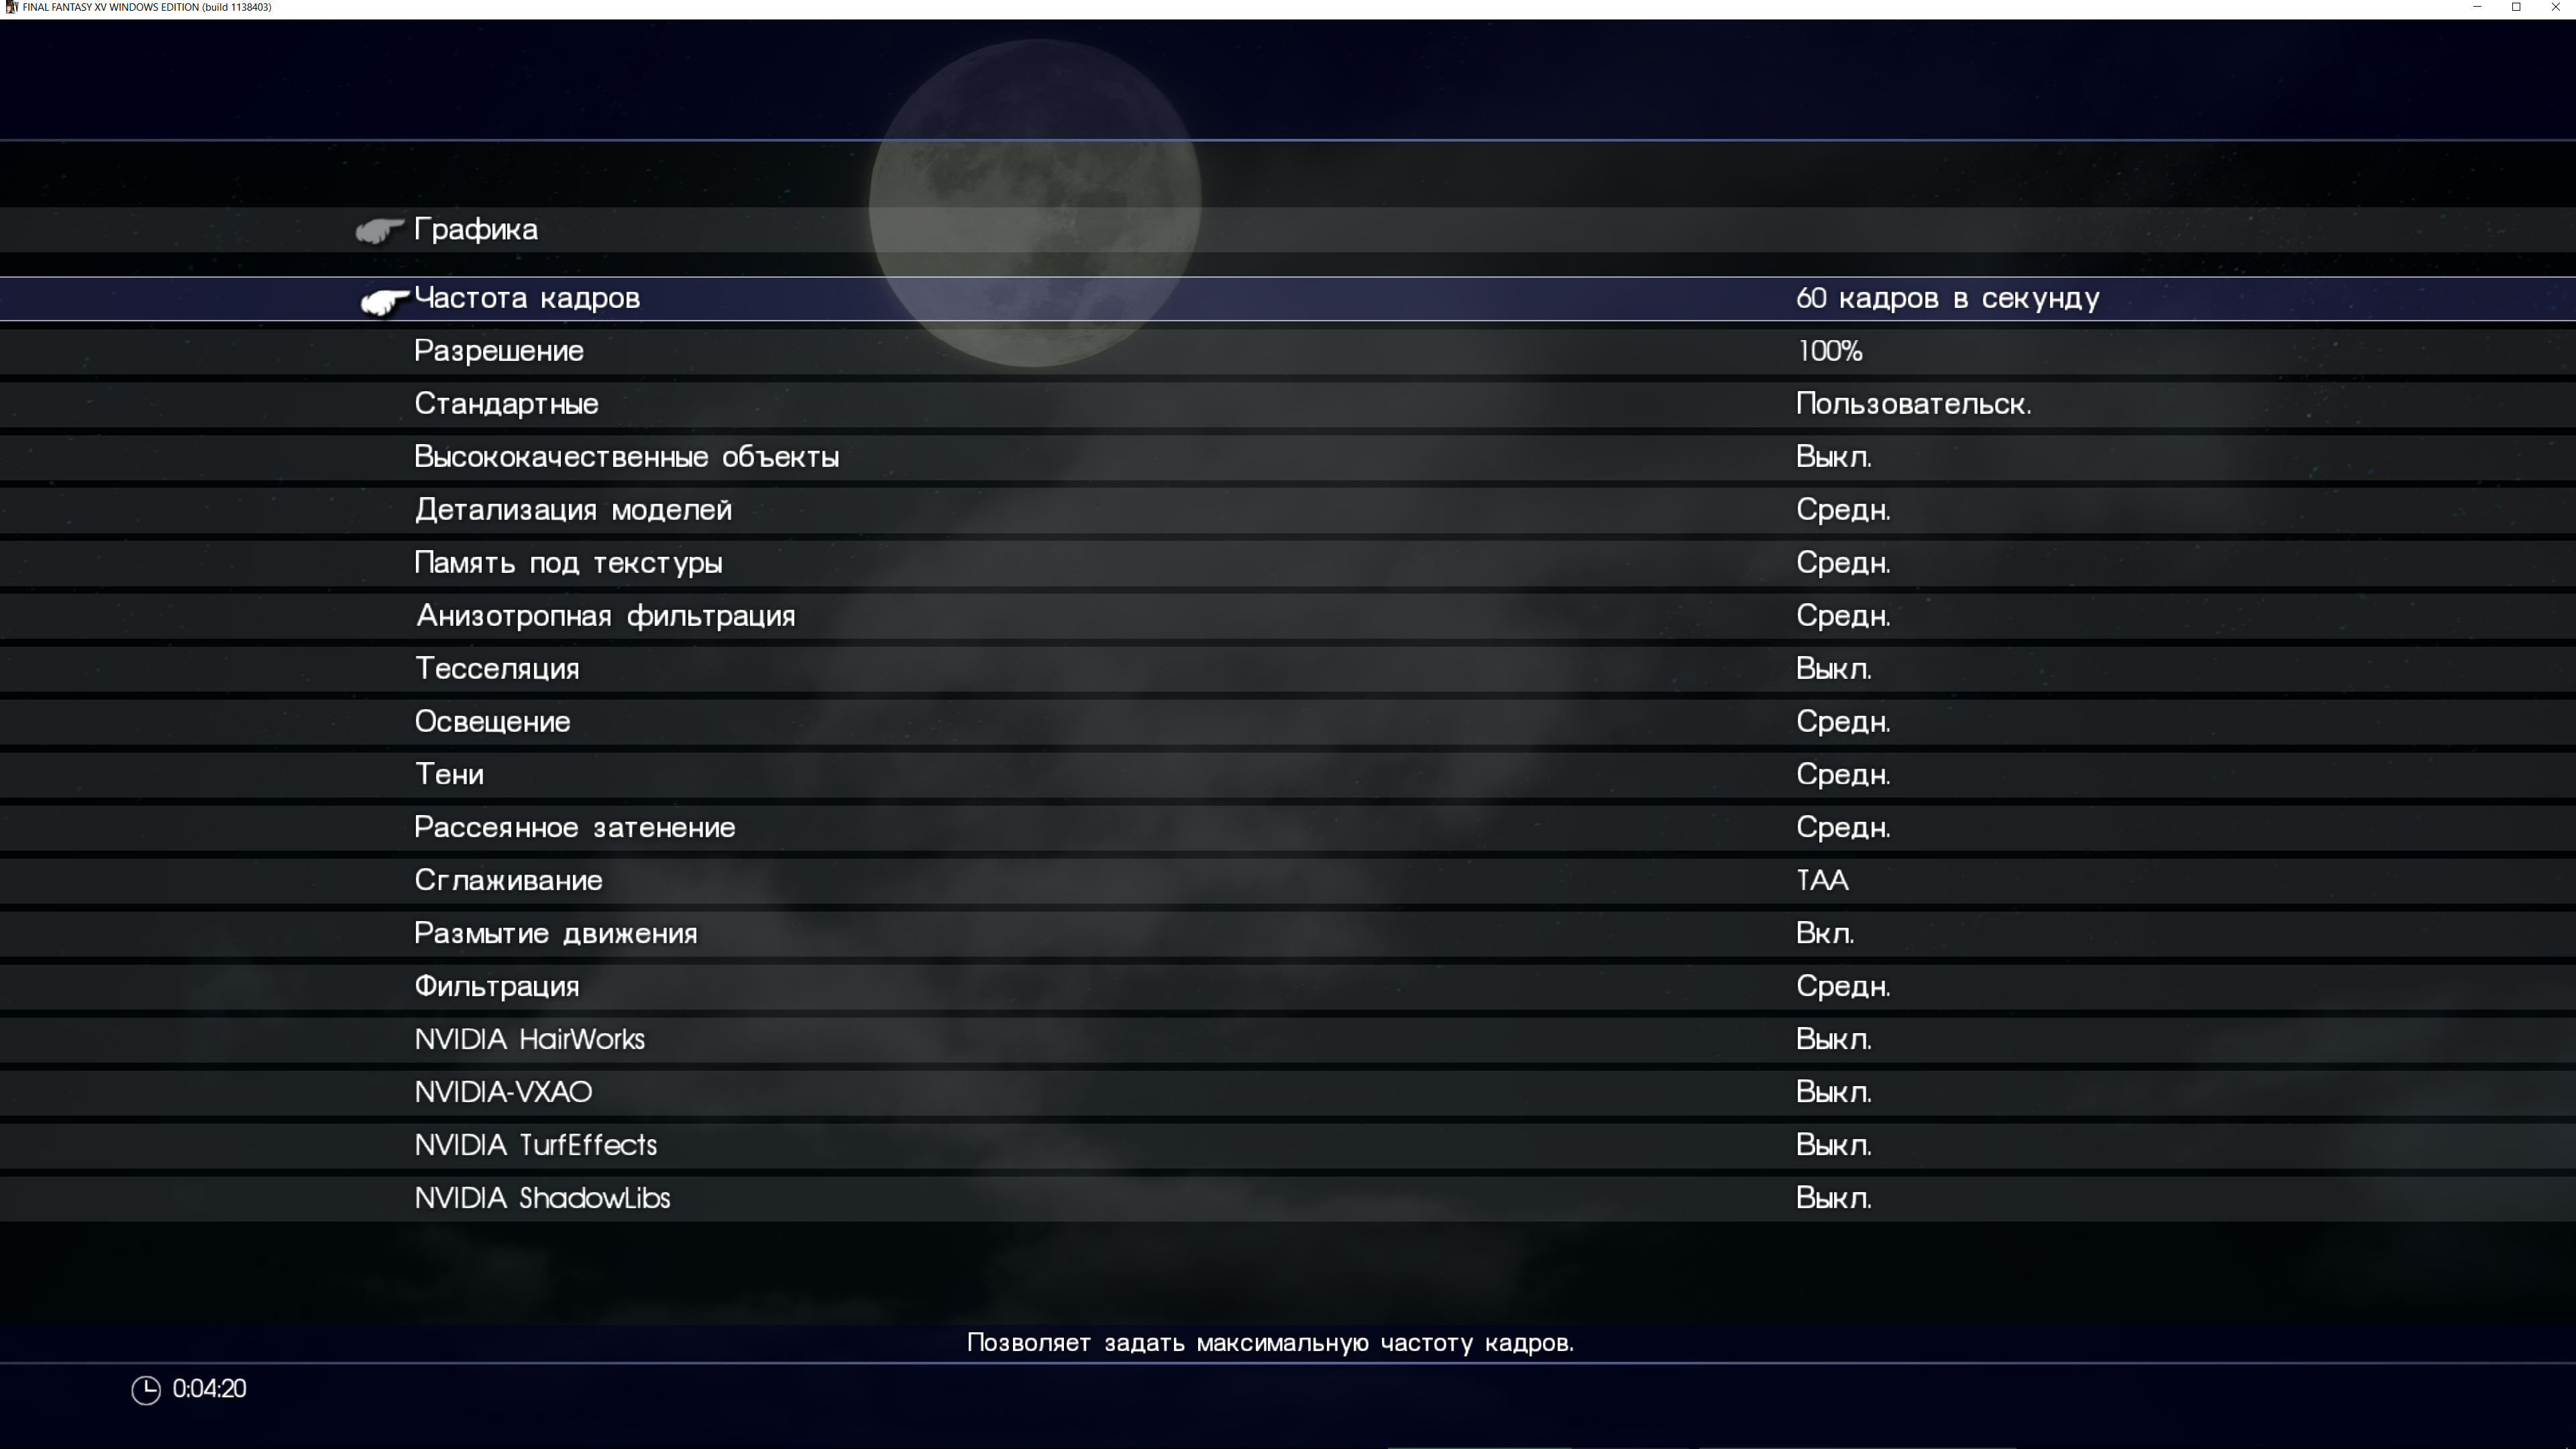Screen dimensions: 2576x1449
Task: Change the 60 кадров в секунду value
Action: point(1947,299)
